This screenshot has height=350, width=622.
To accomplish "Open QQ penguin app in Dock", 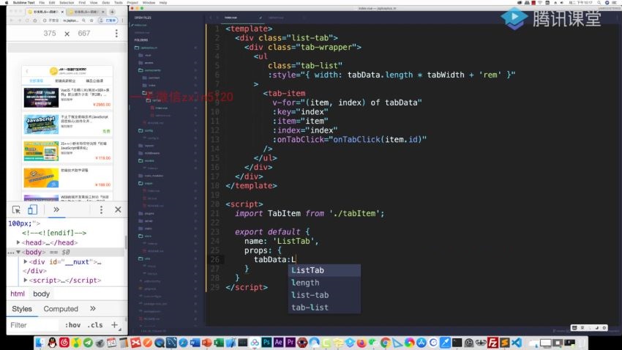I will point(52,343).
